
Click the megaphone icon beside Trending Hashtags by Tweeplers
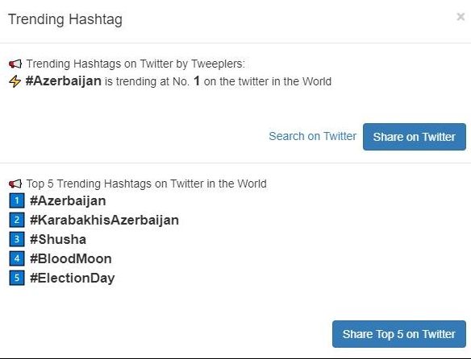point(15,64)
